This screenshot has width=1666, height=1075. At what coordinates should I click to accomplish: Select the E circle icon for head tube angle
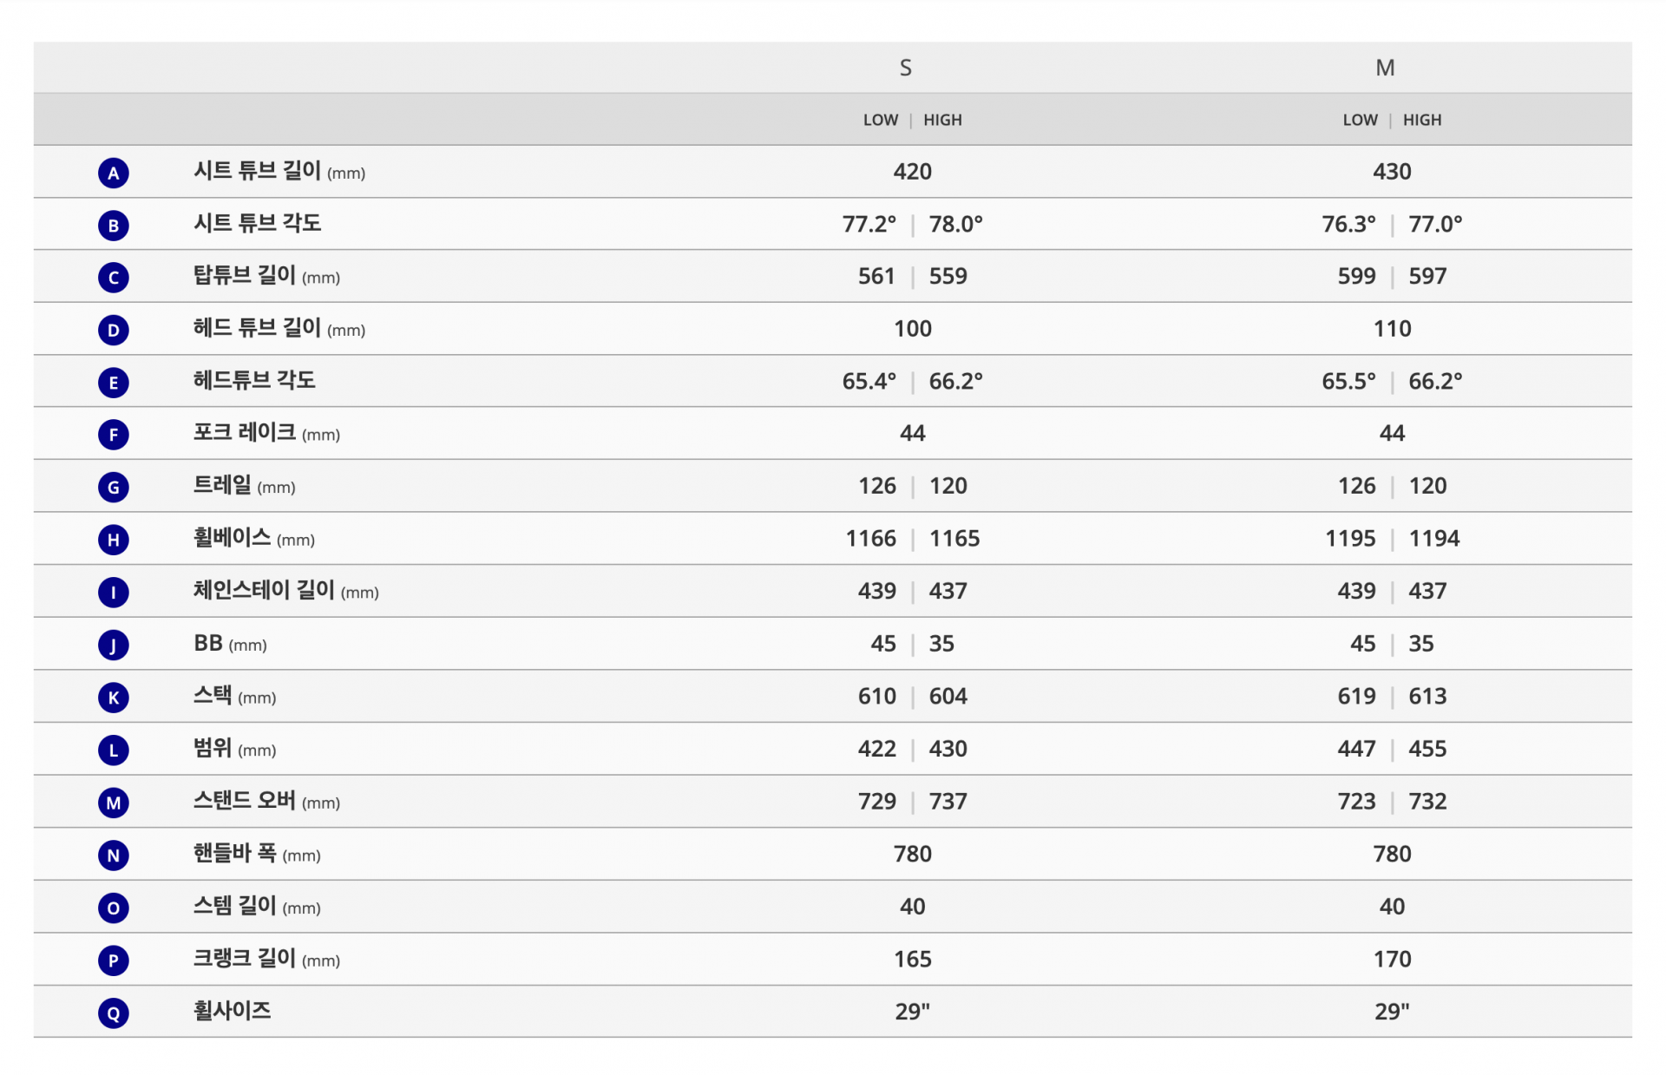[x=113, y=383]
